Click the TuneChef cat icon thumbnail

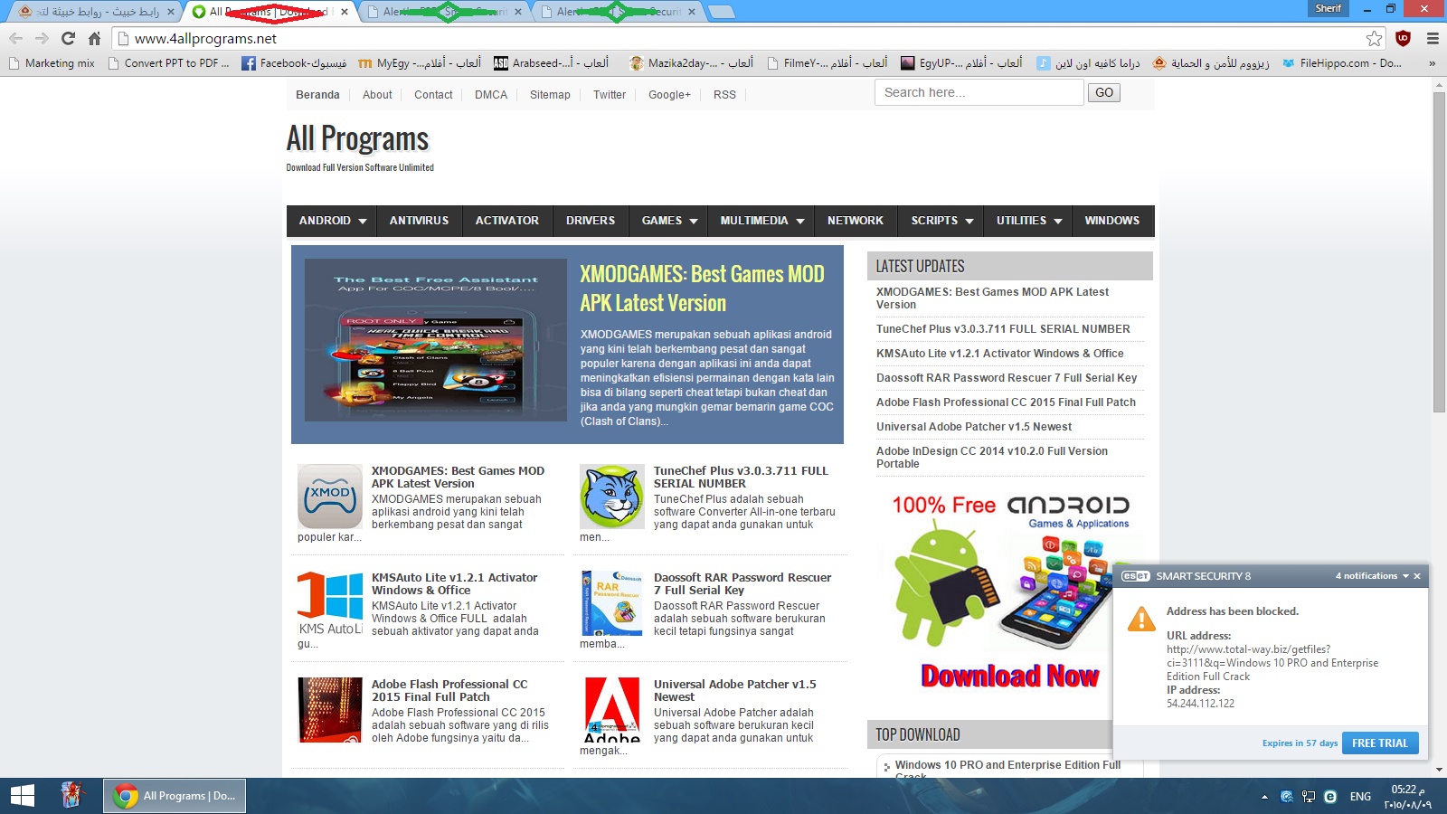612,497
